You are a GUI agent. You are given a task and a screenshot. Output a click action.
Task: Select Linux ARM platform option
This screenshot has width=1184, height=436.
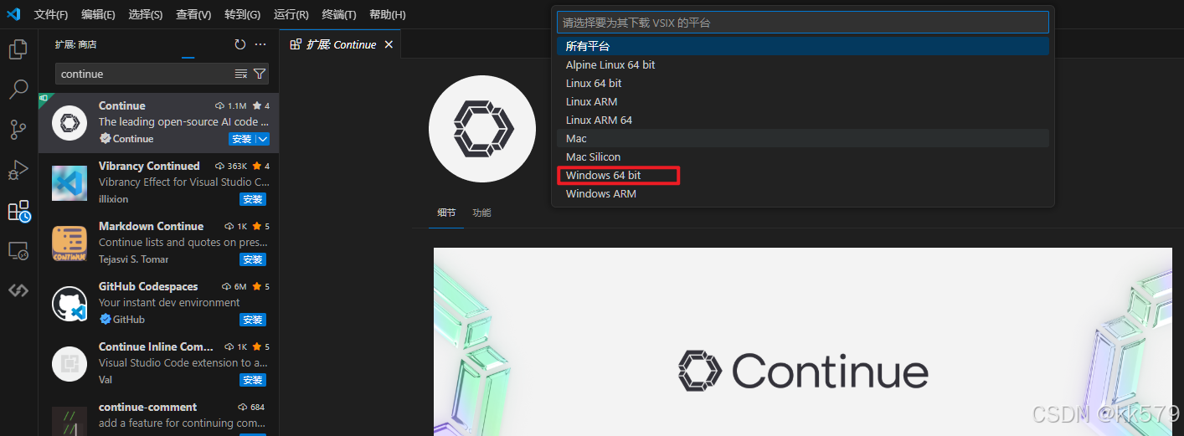point(803,101)
